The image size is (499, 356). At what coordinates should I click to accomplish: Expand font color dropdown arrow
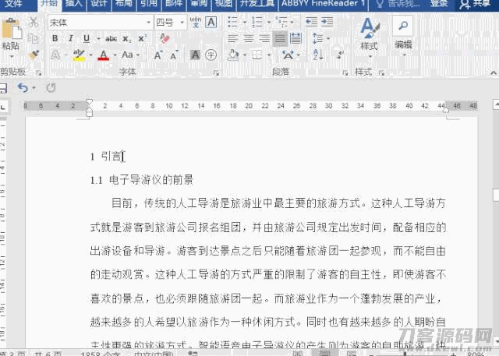pyautogui.click(x=115, y=55)
